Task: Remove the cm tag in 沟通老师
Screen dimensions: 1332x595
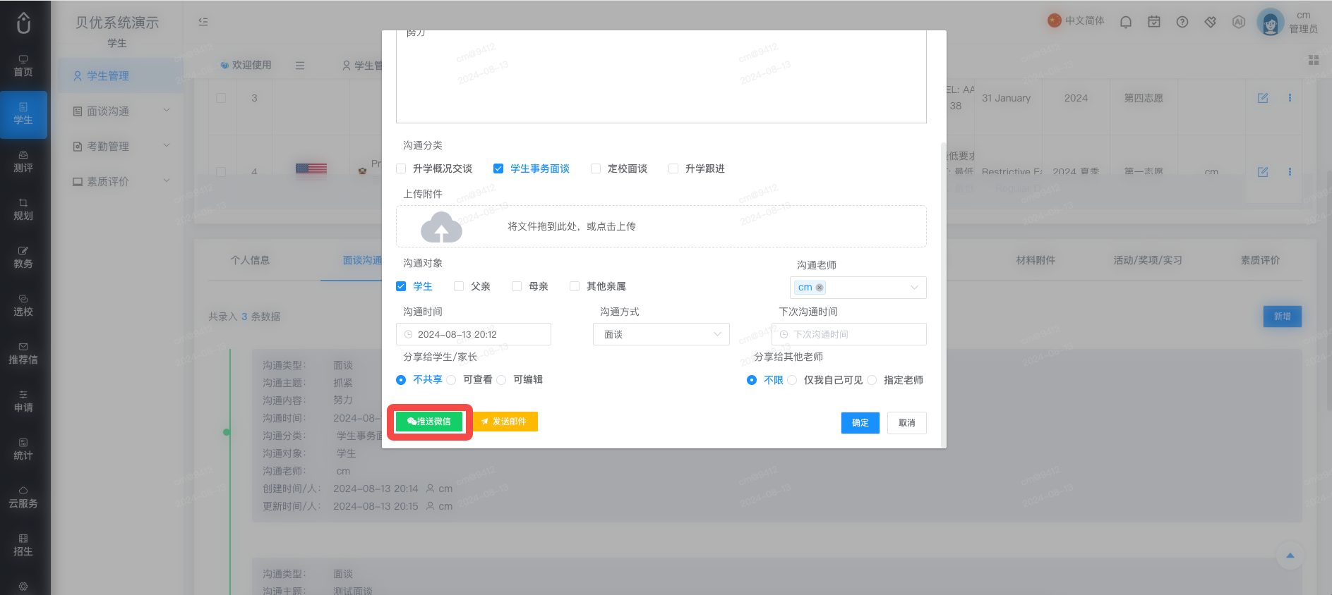Action: 820,288
